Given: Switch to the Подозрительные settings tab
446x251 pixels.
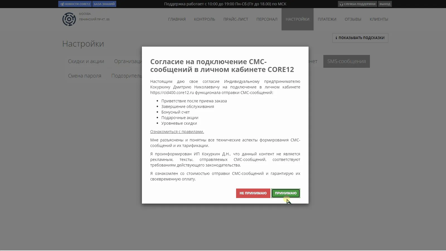Looking at the screenshot, I should pos(127,76).
